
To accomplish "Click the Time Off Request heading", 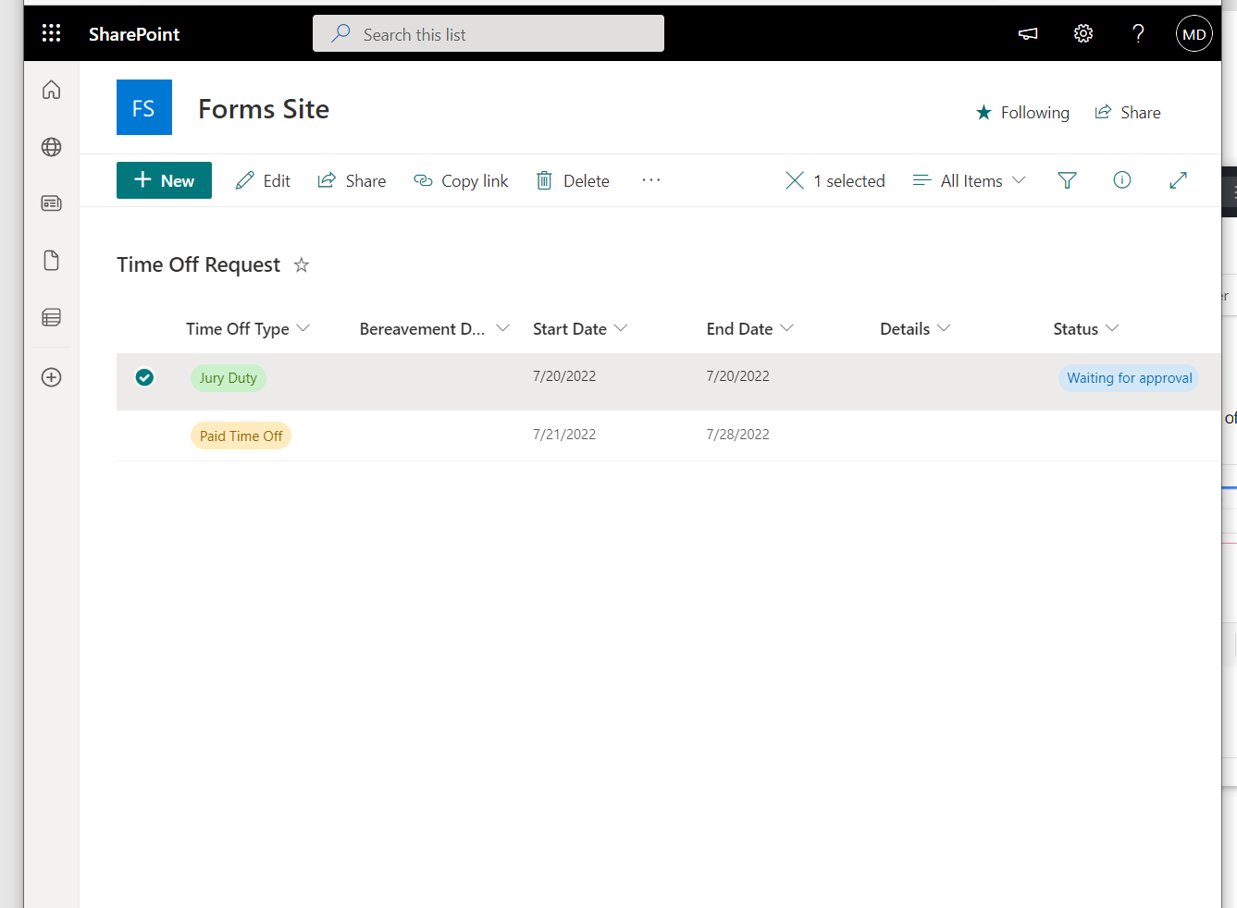I will (x=198, y=264).
